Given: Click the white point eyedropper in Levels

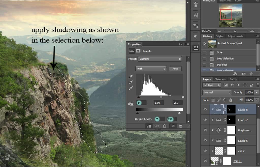Looking at the screenshot, I should [x=131, y=88].
